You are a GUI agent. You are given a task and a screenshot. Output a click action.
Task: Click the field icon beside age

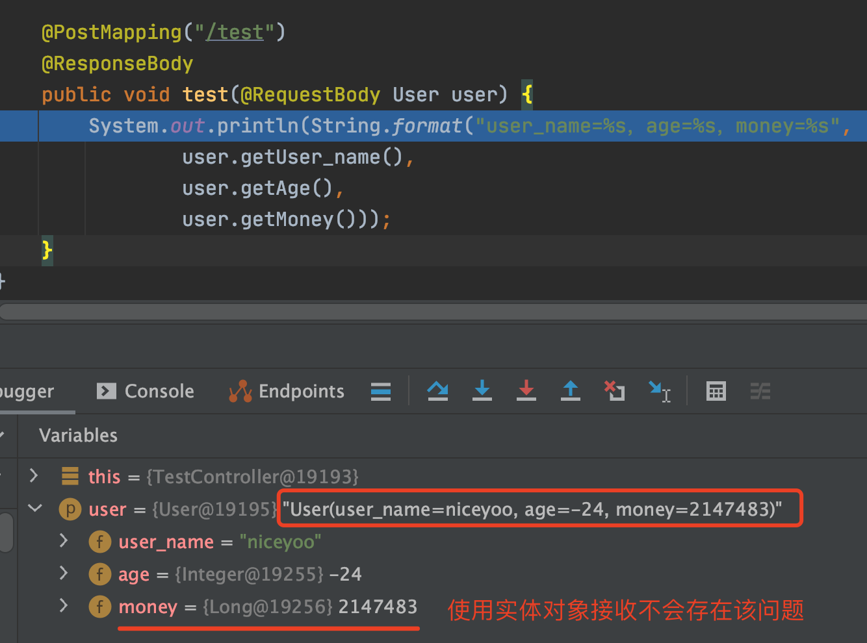tap(100, 574)
